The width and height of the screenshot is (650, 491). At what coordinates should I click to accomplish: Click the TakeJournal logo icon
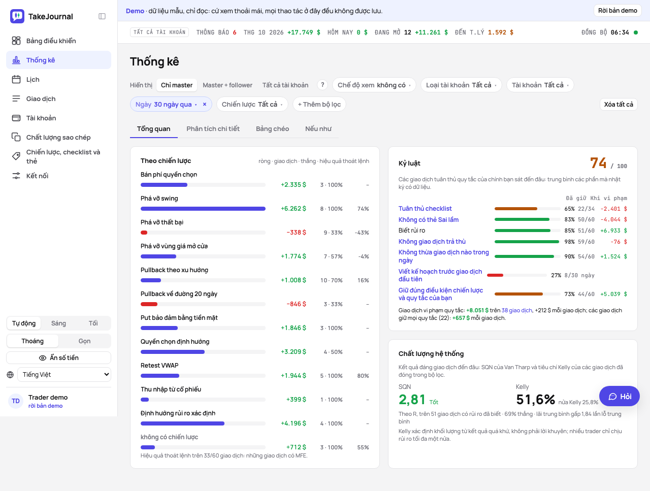[17, 16]
